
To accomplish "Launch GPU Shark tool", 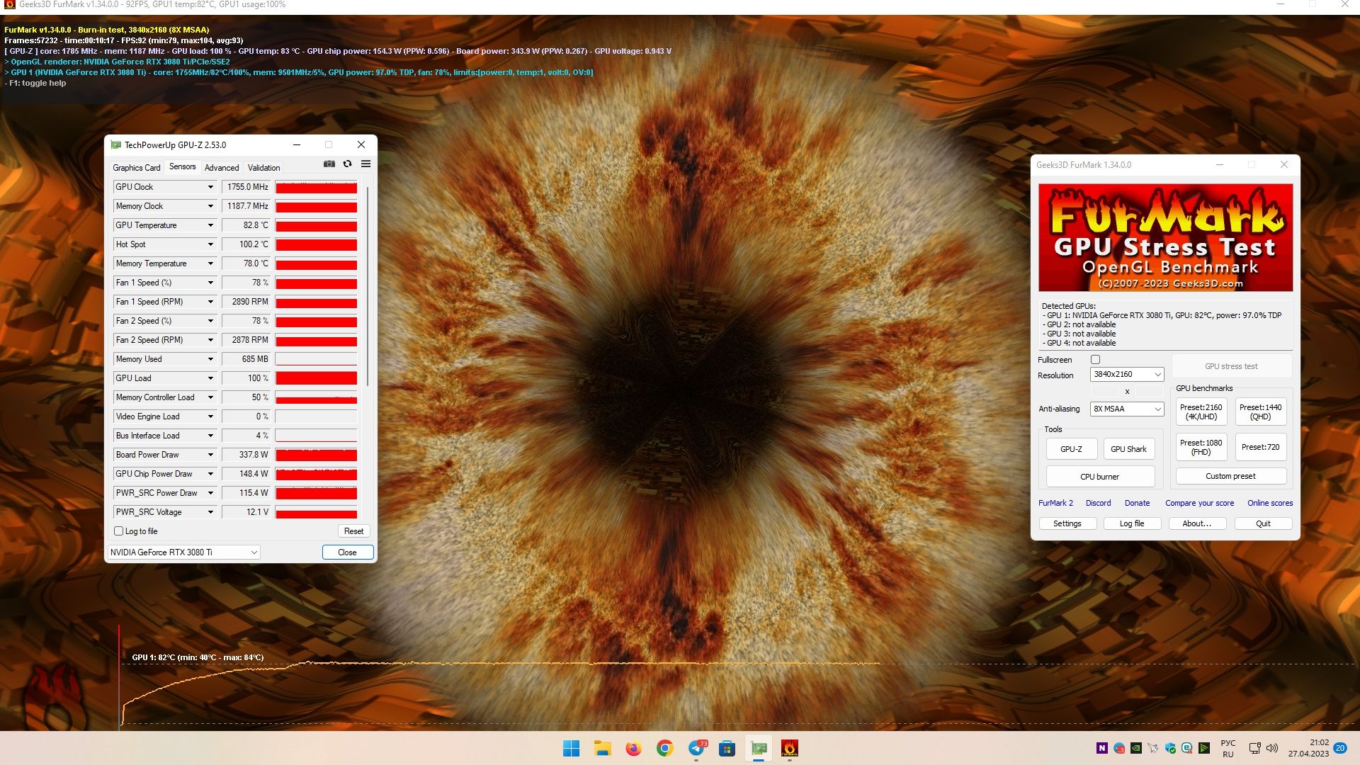I will 1128,449.
